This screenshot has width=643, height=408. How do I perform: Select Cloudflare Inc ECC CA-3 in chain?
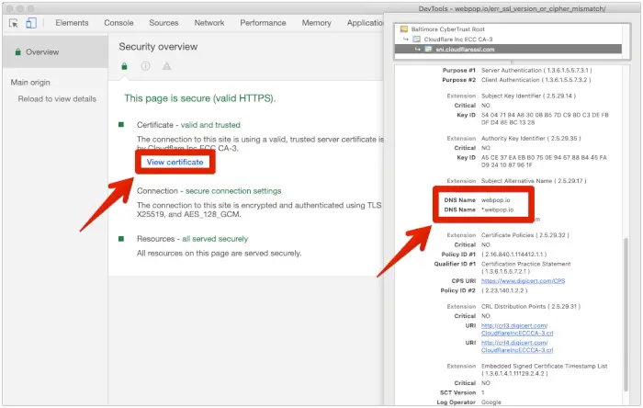point(458,39)
